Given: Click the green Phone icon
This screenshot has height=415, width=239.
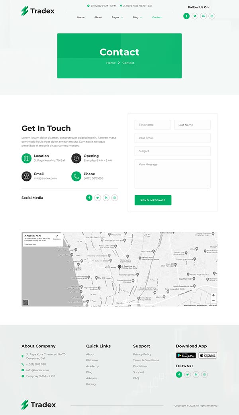Looking at the screenshot, I should click(x=76, y=176).
